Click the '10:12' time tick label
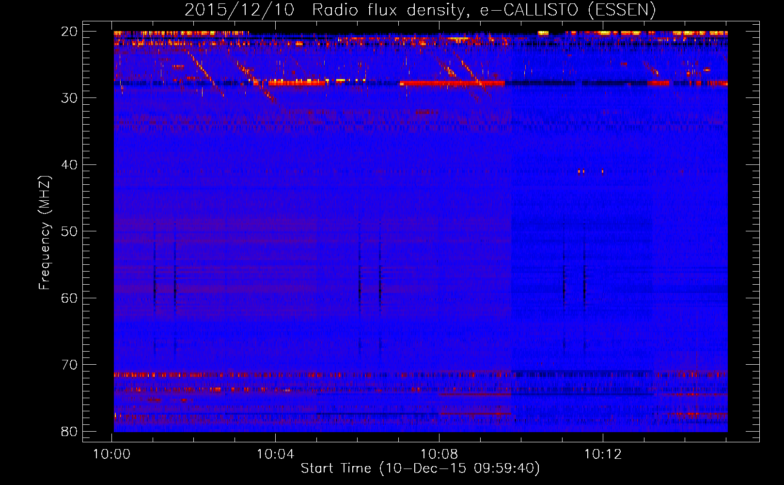Image resolution: width=784 pixels, height=485 pixels. click(x=603, y=454)
